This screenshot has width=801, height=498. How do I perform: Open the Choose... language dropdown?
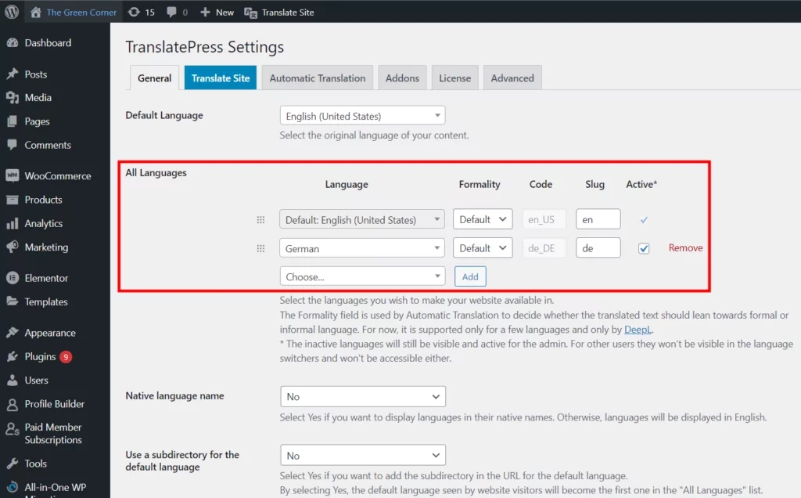pyautogui.click(x=362, y=276)
